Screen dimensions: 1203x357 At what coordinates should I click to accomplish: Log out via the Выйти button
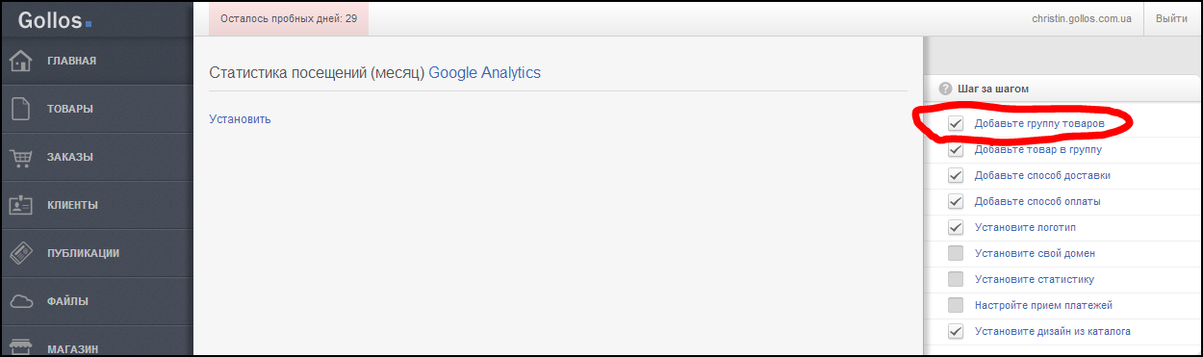click(1170, 18)
